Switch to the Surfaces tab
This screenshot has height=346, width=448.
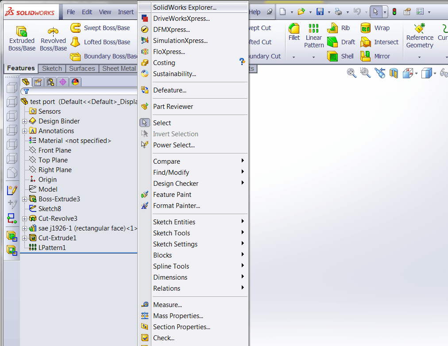tap(82, 69)
